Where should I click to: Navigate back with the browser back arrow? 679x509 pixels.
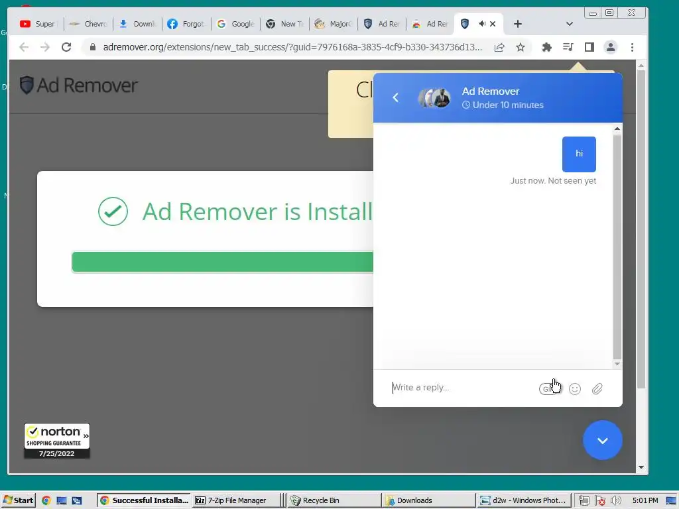coord(24,47)
